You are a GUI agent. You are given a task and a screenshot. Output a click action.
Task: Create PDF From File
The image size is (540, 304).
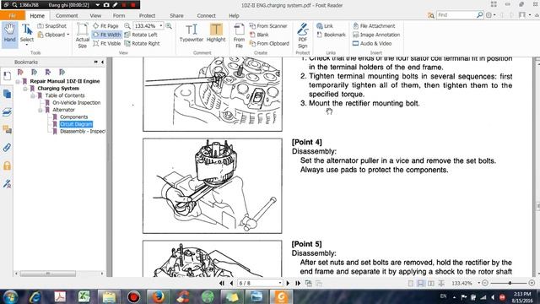click(x=239, y=35)
